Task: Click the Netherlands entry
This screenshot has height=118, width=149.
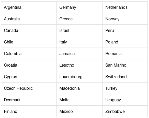Action: pyautogui.click(x=125, y=7)
